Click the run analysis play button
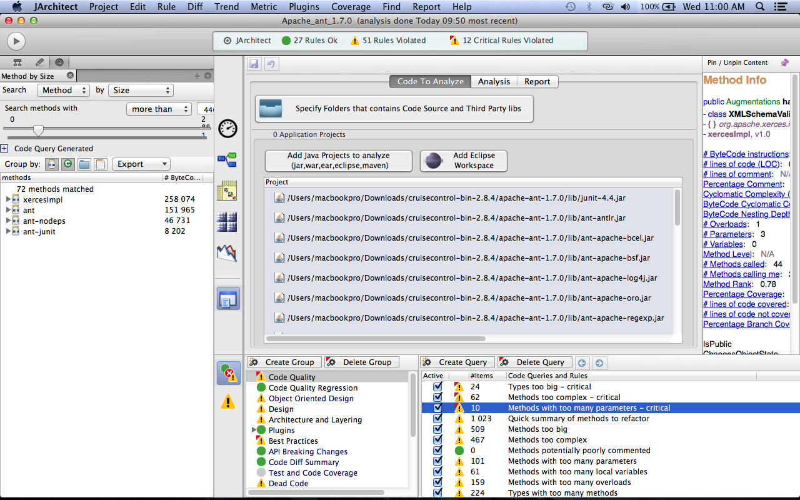 [x=16, y=41]
